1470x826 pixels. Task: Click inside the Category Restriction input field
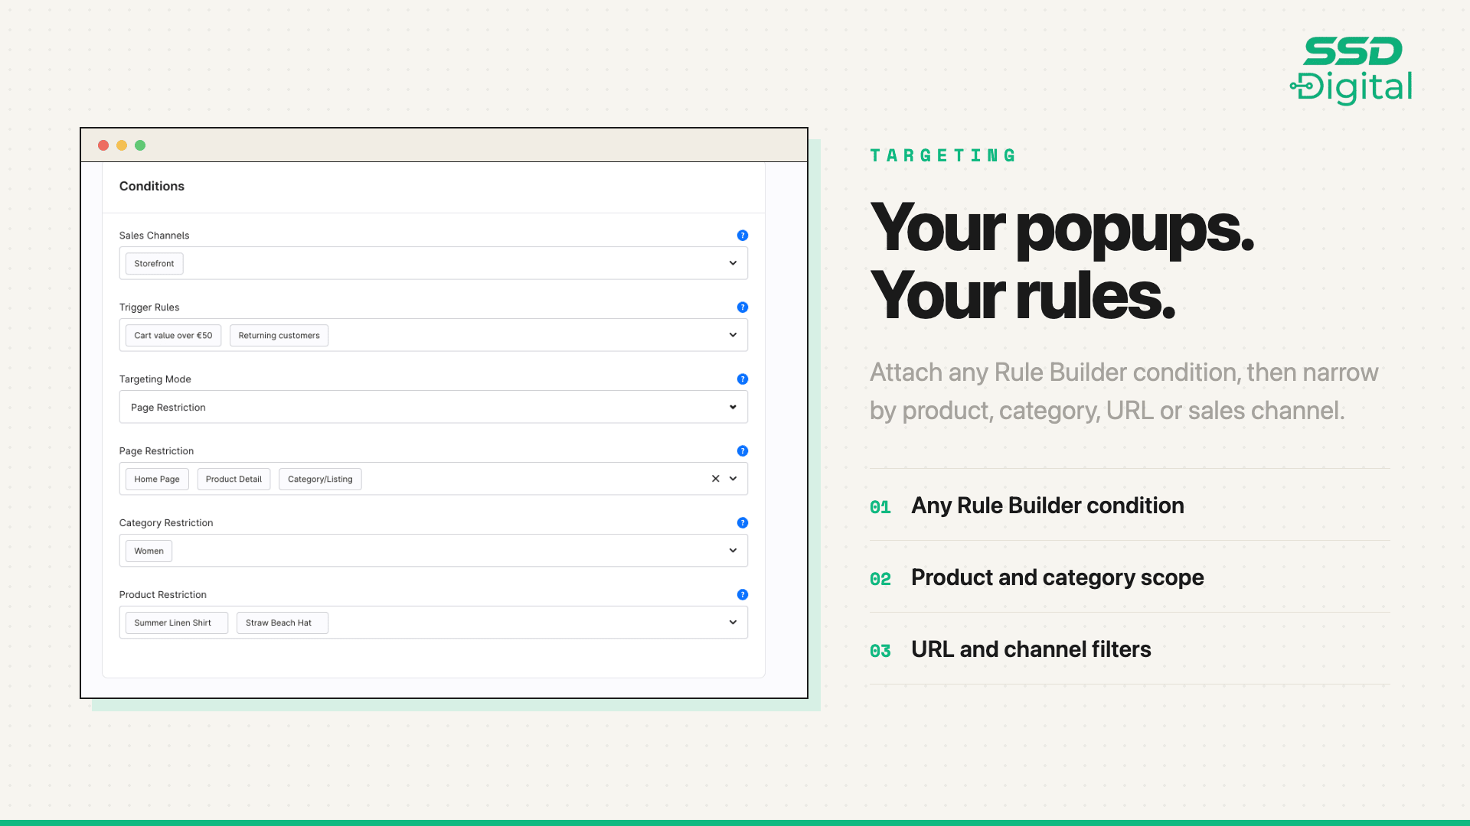[433, 551]
